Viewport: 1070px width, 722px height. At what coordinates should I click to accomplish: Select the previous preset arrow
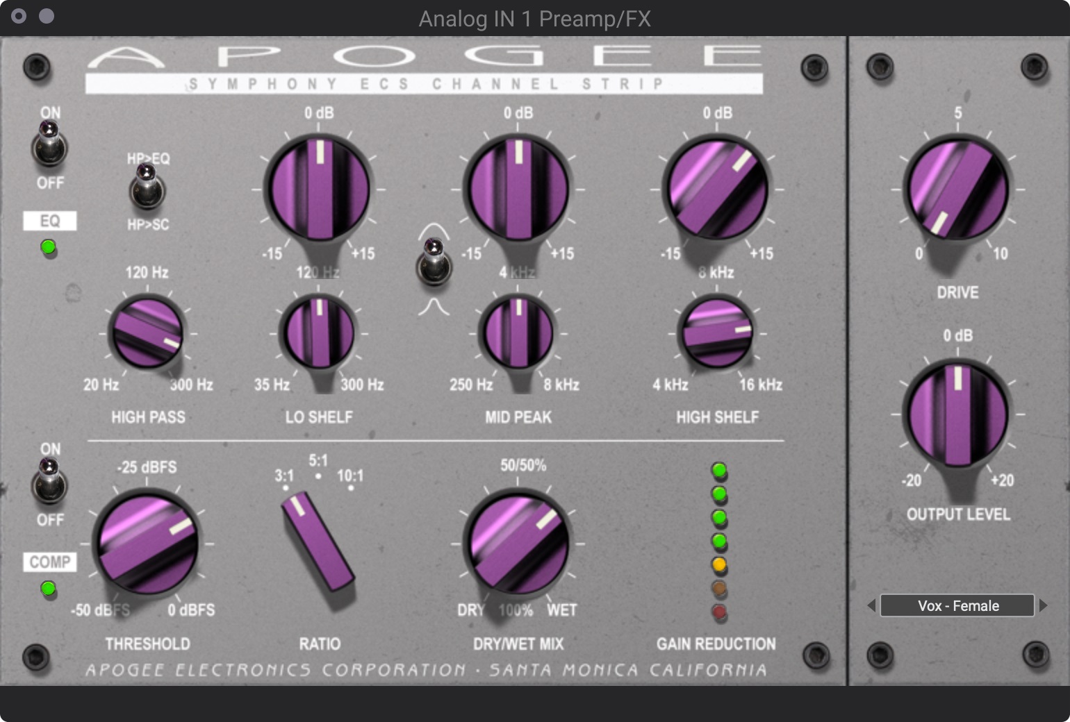click(x=871, y=605)
